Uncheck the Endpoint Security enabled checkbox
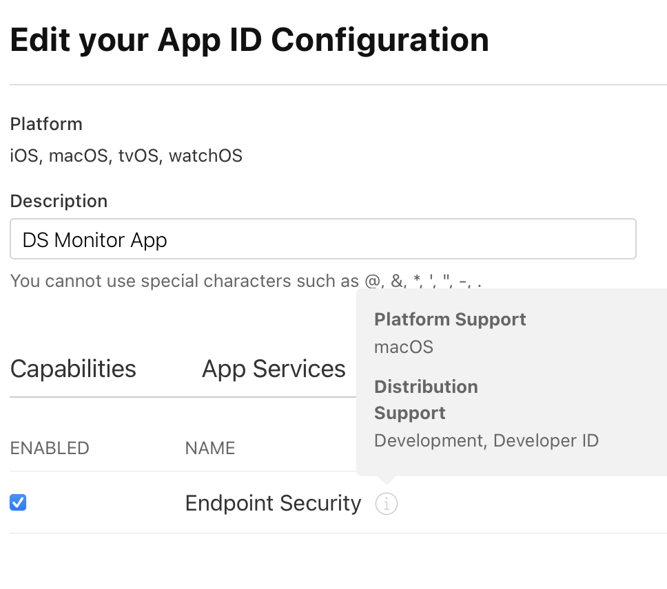The height and width of the screenshot is (589, 667). click(18, 503)
